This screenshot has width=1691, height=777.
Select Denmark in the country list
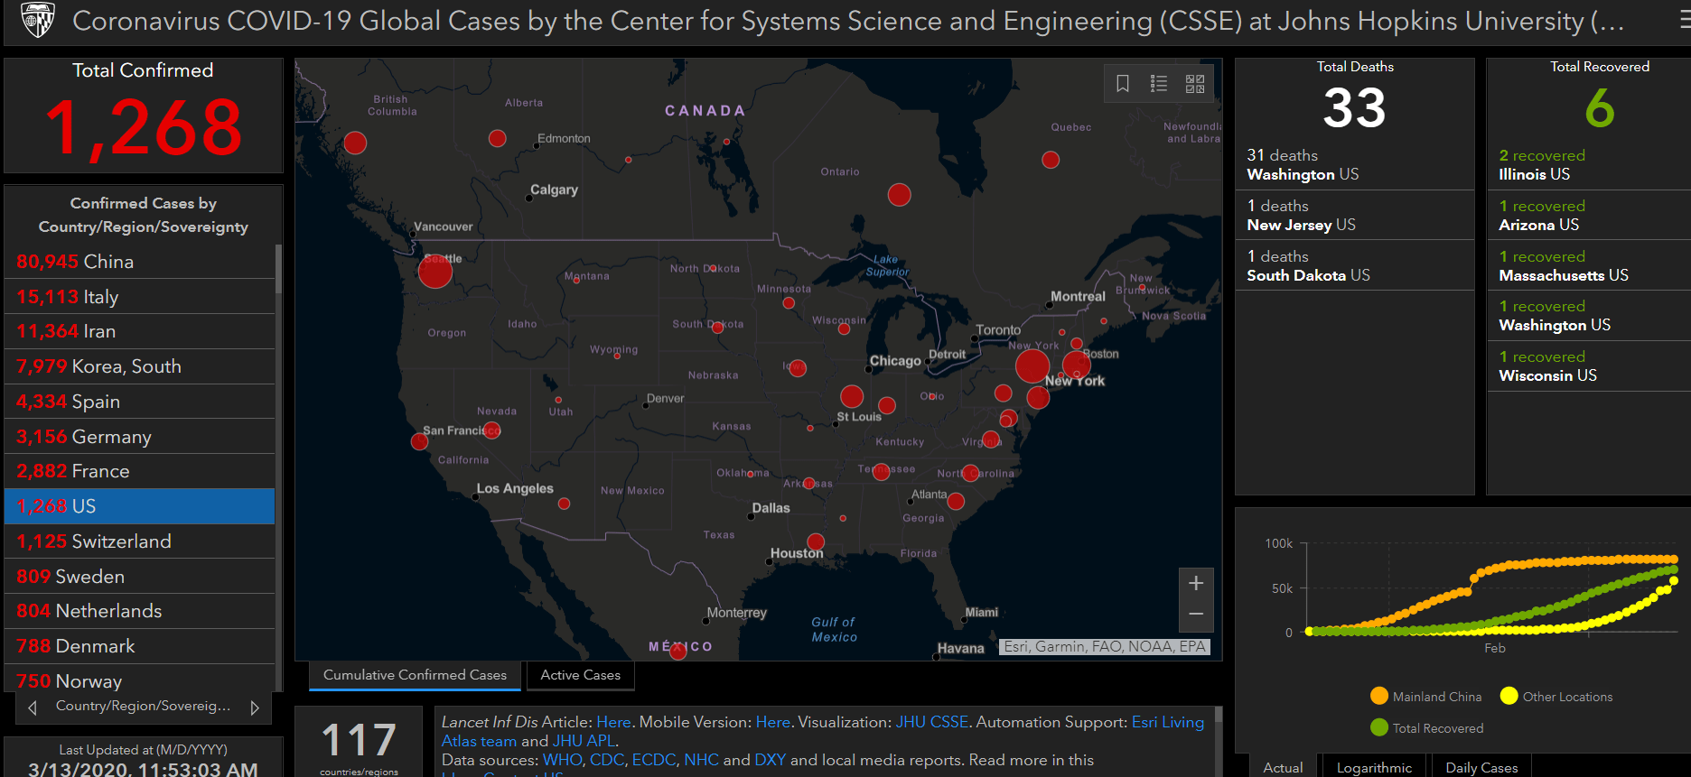coord(140,646)
